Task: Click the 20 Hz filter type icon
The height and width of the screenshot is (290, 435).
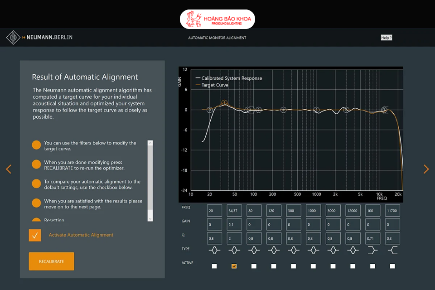Action: [x=214, y=250]
